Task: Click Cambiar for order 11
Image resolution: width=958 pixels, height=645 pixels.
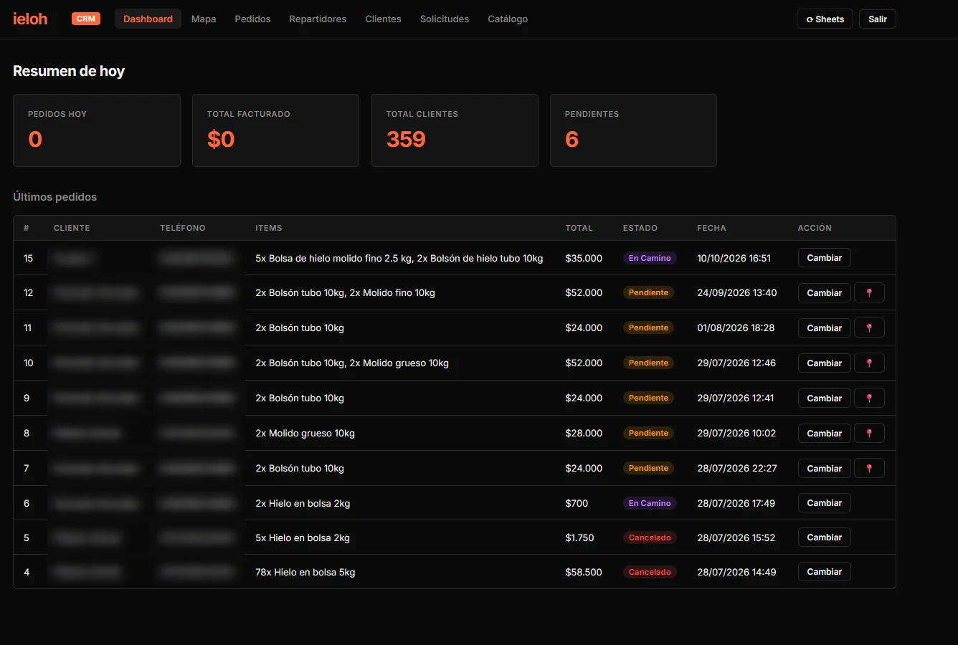Action: pyautogui.click(x=825, y=328)
